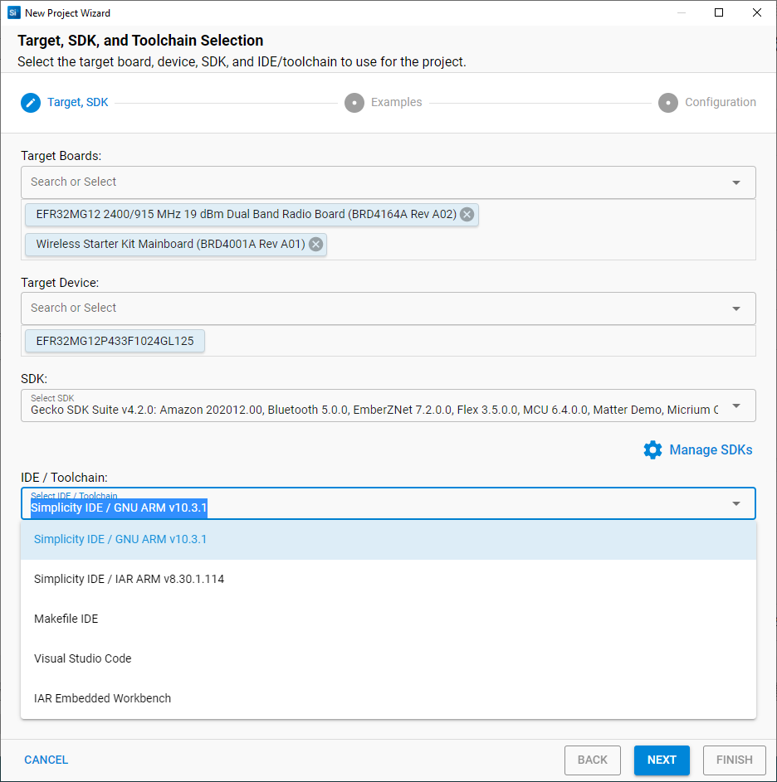The image size is (777, 782).
Task: Remove the Wireless Starter Kit Mainboard chip
Action: 315,245
